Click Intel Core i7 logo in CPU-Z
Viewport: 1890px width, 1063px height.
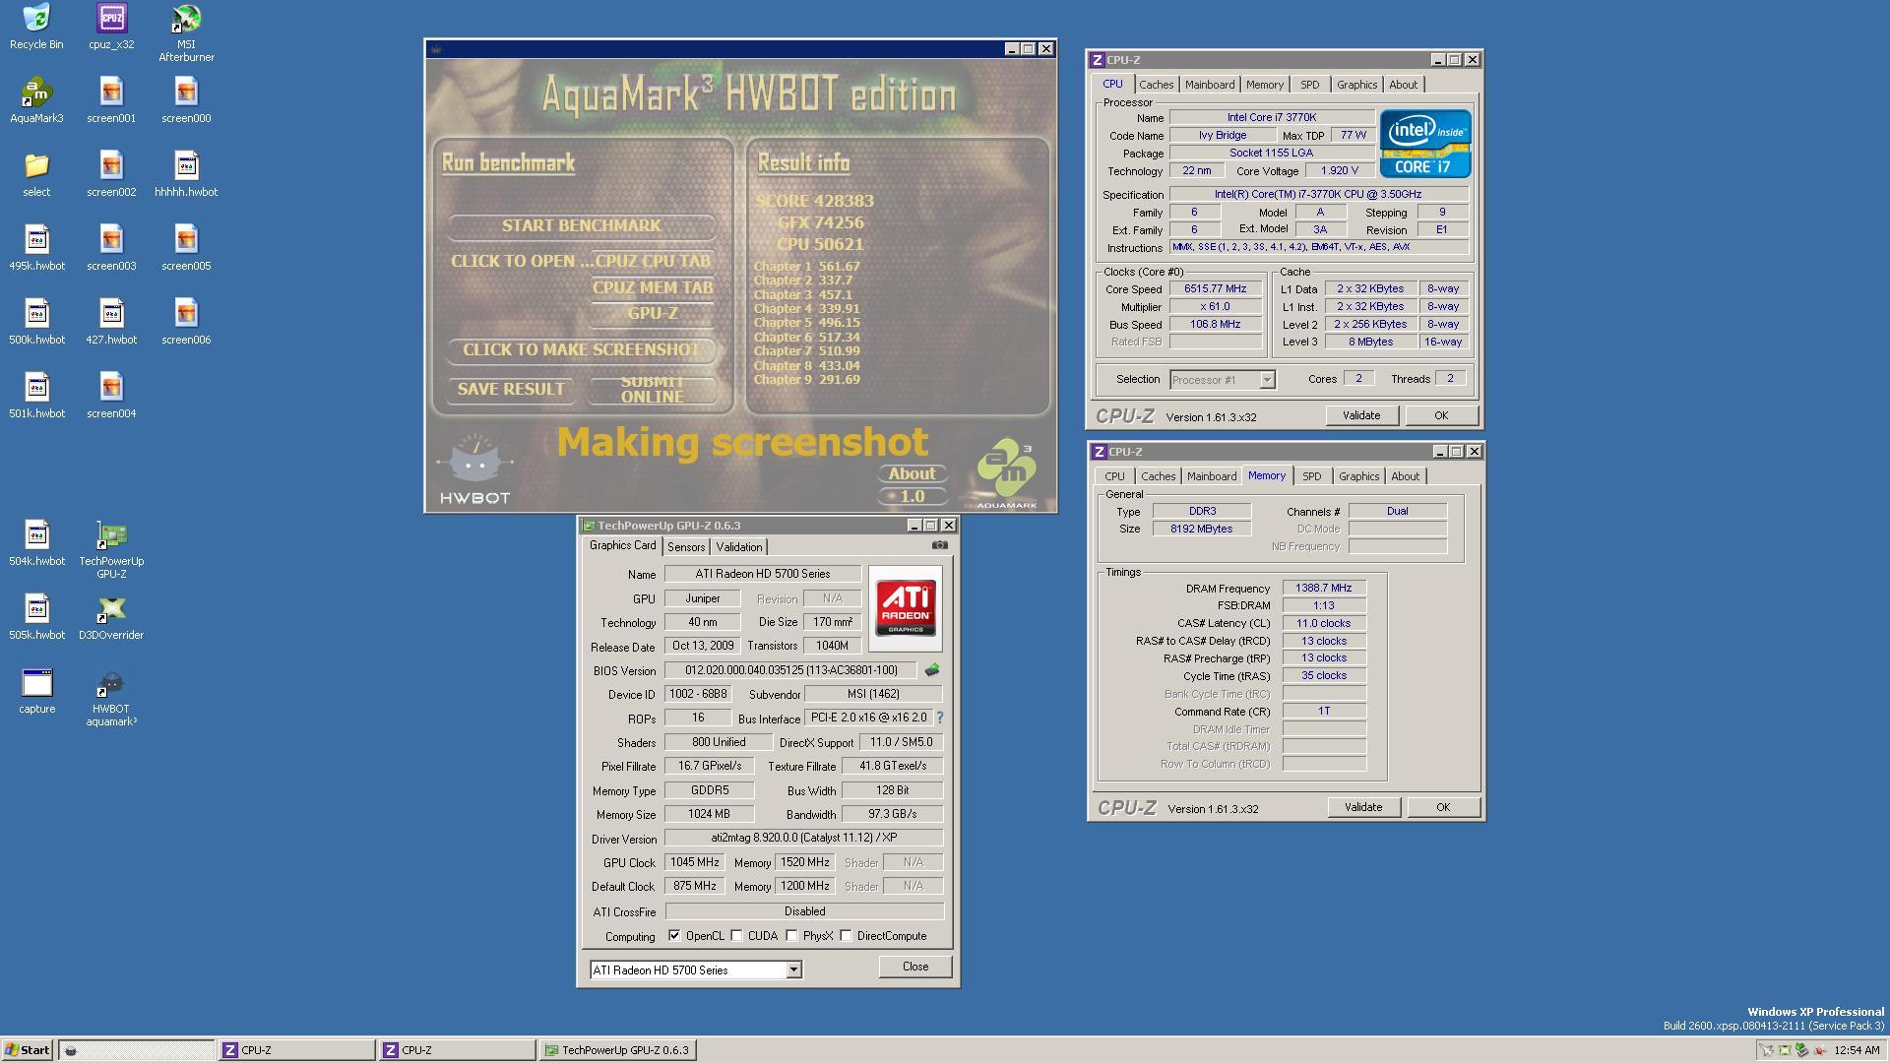(1425, 144)
